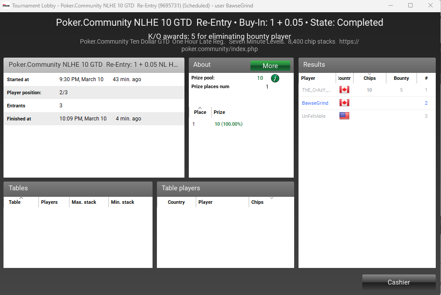Sort tables by Max. stack column

89,202
